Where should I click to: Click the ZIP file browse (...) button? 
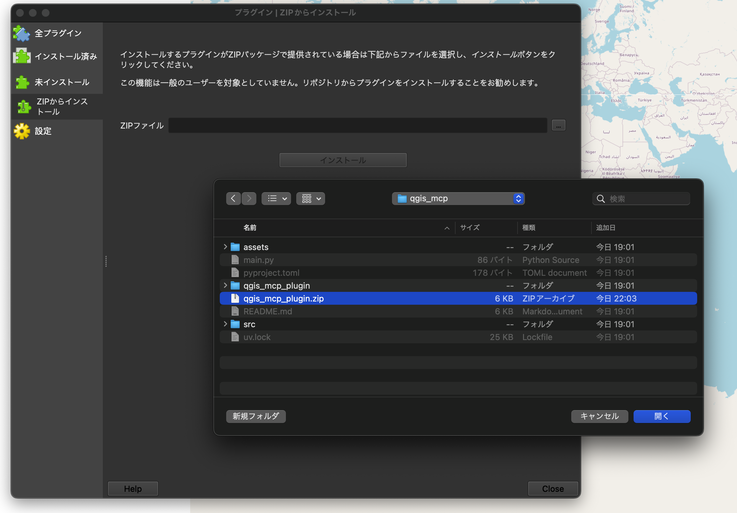(558, 125)
